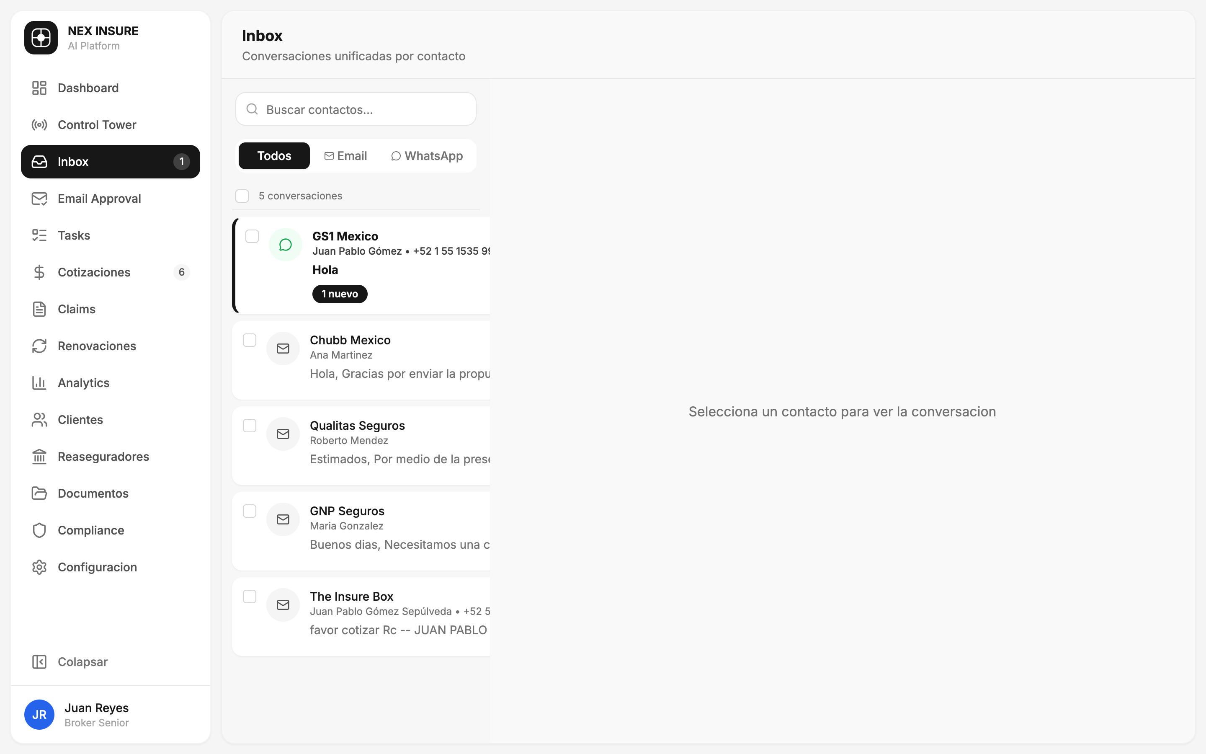Switch to the Email filter tab

coord(346,155)
